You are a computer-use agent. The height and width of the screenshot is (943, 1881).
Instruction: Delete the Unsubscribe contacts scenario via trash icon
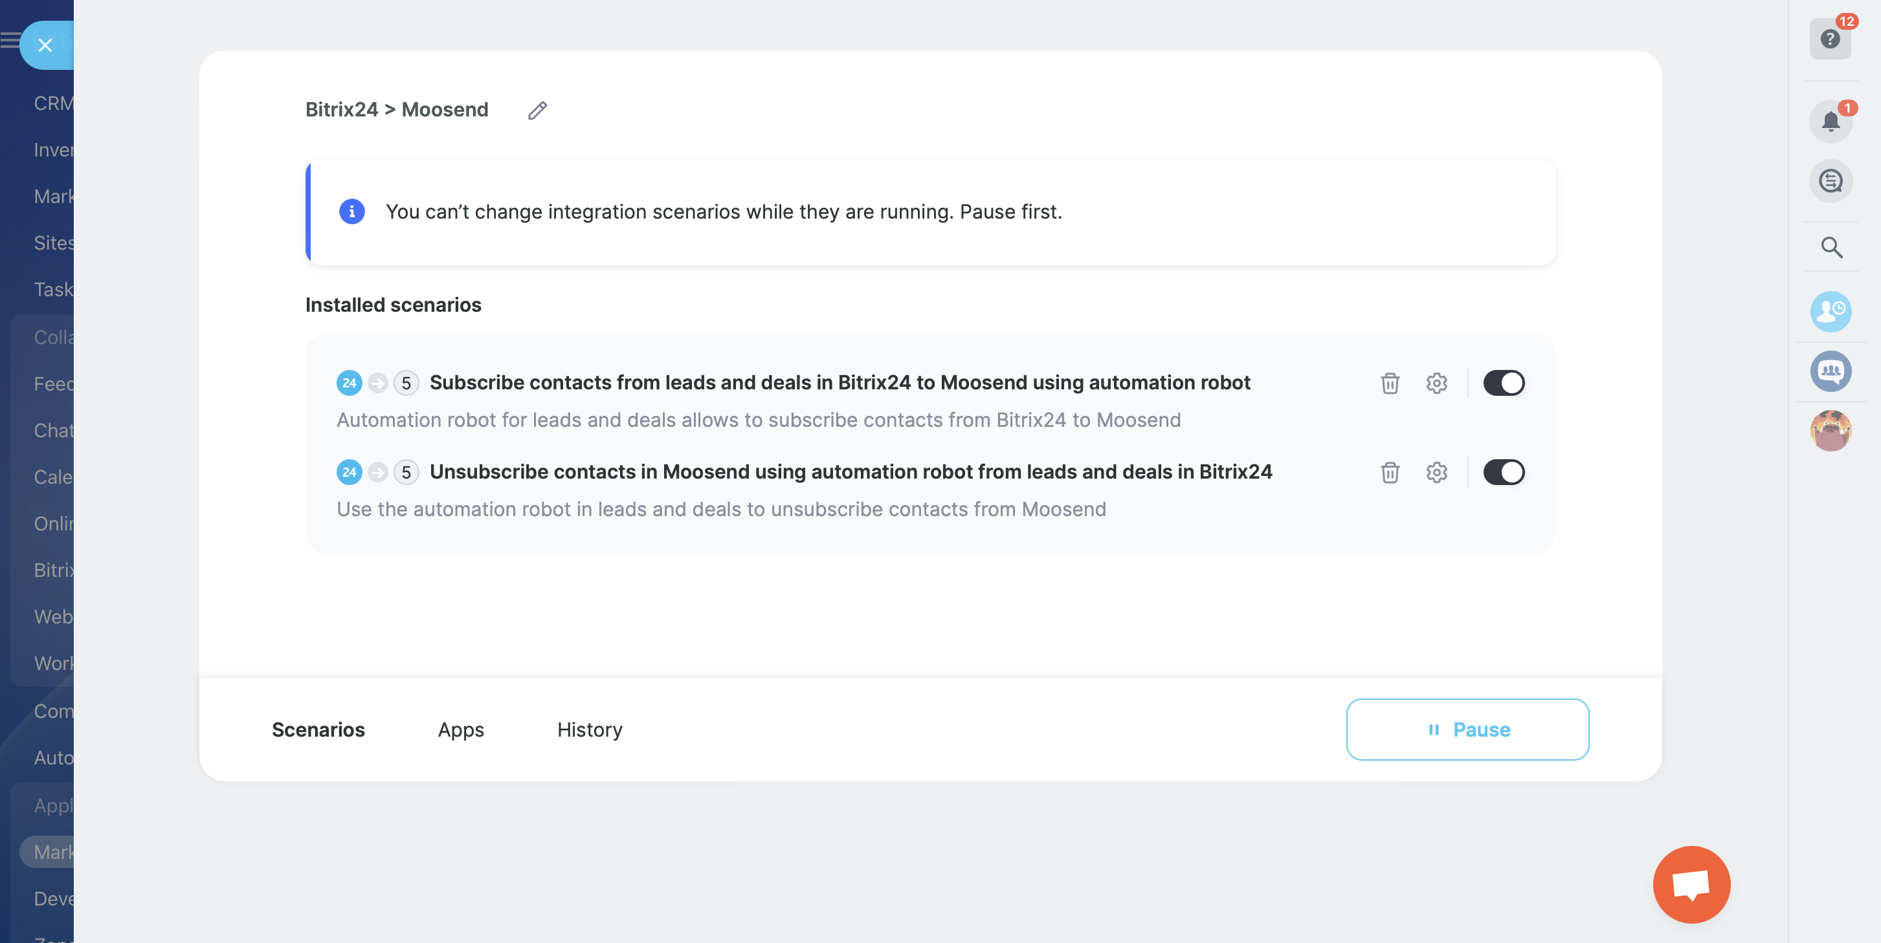tap(1390, 472)
